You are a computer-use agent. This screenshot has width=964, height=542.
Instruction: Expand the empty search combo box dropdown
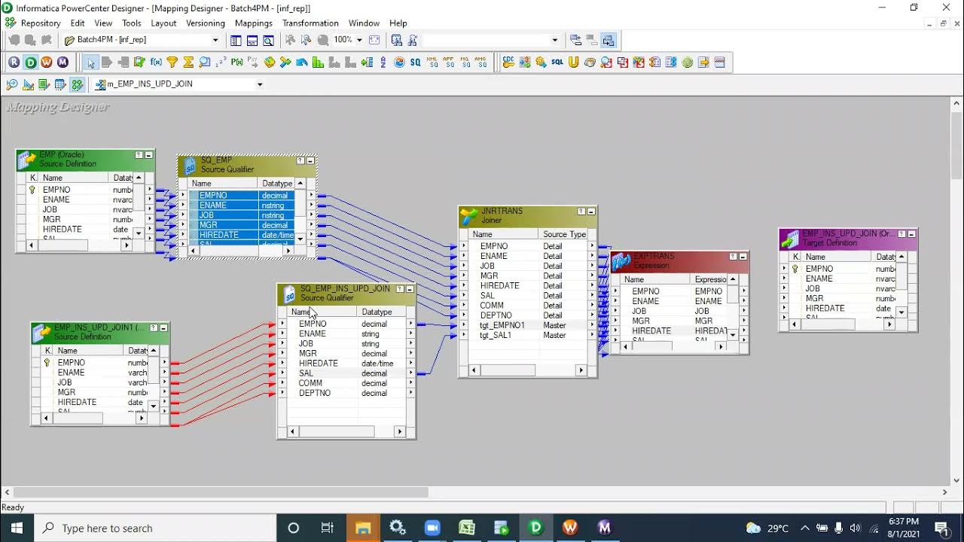coord(555,40)
